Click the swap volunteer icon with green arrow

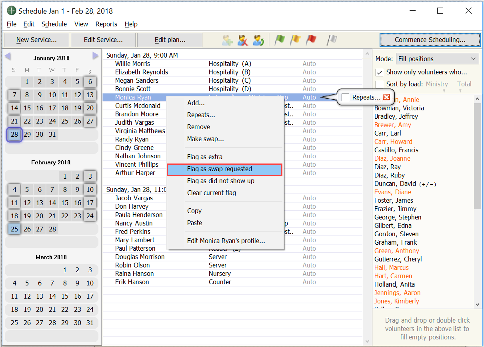(258, 40)
